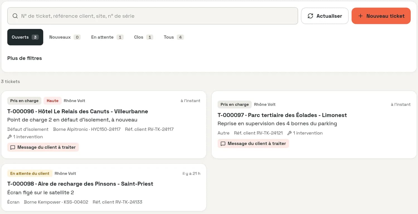Click Borne Alpitronic · HYC150-24117
Viewport: 418px width, 214px height.
[x=87, y=129]
